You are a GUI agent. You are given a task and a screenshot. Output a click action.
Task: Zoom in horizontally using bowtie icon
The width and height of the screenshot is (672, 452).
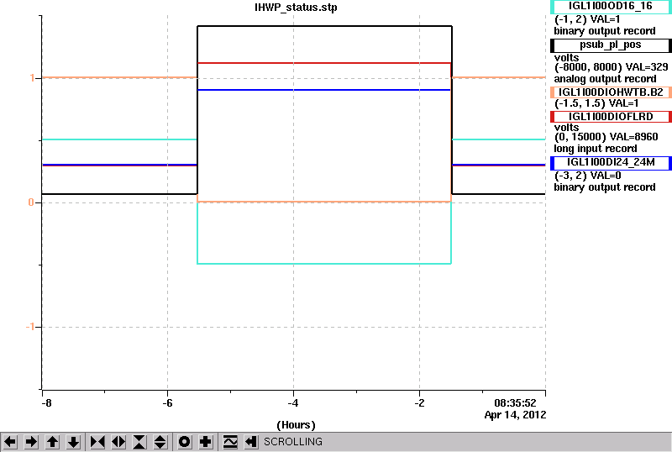97,442
